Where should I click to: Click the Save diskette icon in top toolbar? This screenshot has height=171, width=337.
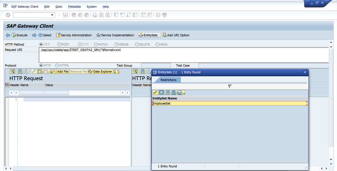coord(66,15)
